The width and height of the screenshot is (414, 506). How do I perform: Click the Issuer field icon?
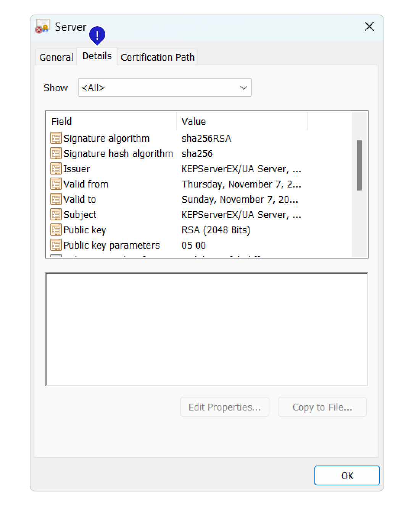pos(56,169)
